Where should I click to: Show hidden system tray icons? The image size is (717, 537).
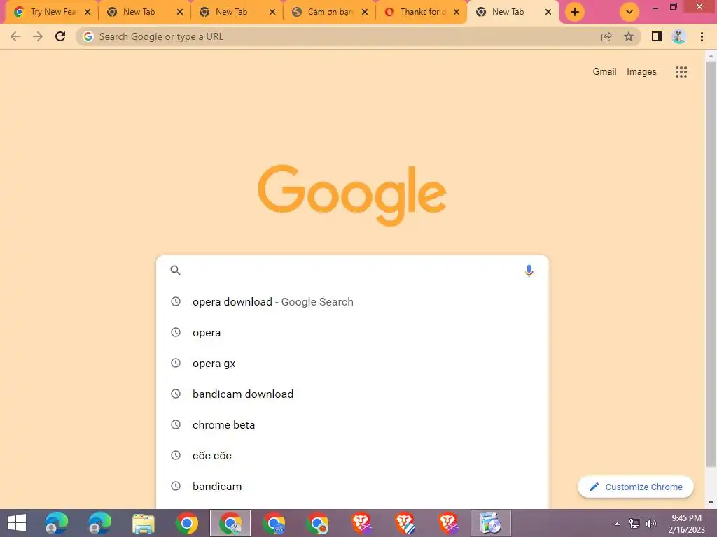pyautogui.click(x=618, y=524)
